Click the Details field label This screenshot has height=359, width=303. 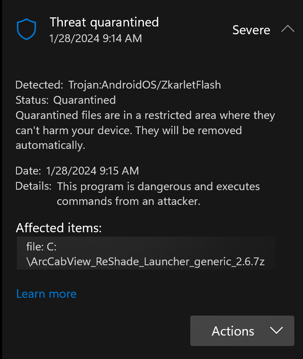(33, 186)
